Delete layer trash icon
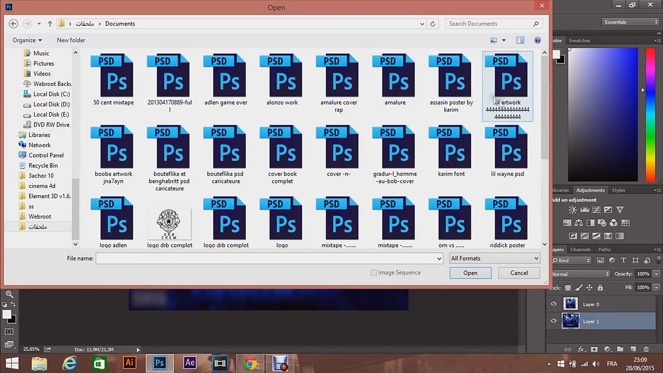Image resolution: width=663 pixels, height=373 pixels. pos(646,350)
